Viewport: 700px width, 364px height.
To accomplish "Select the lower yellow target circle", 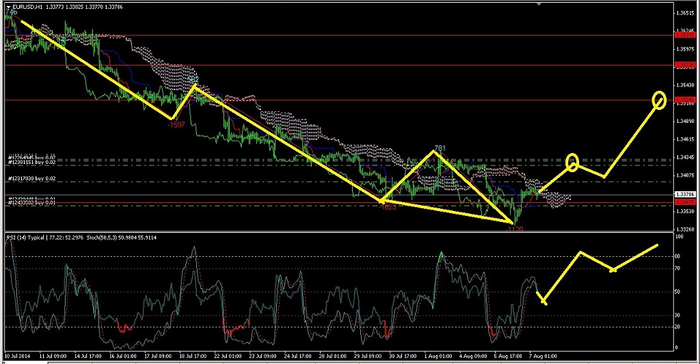I will coord(573,162).
